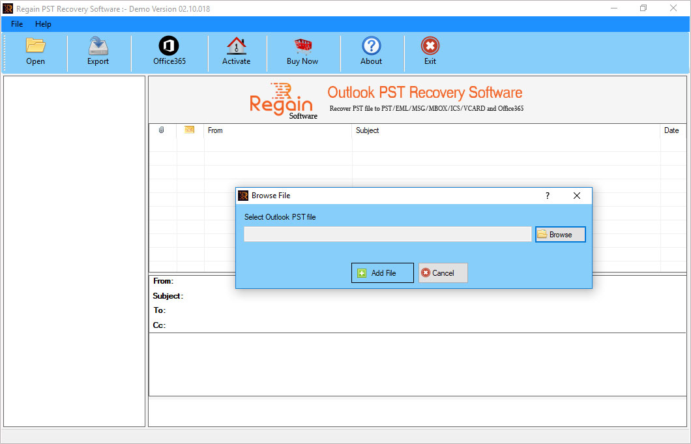Select the Export toolbar icon
This screenshot has width=691, height=444.
coord(98,51)
